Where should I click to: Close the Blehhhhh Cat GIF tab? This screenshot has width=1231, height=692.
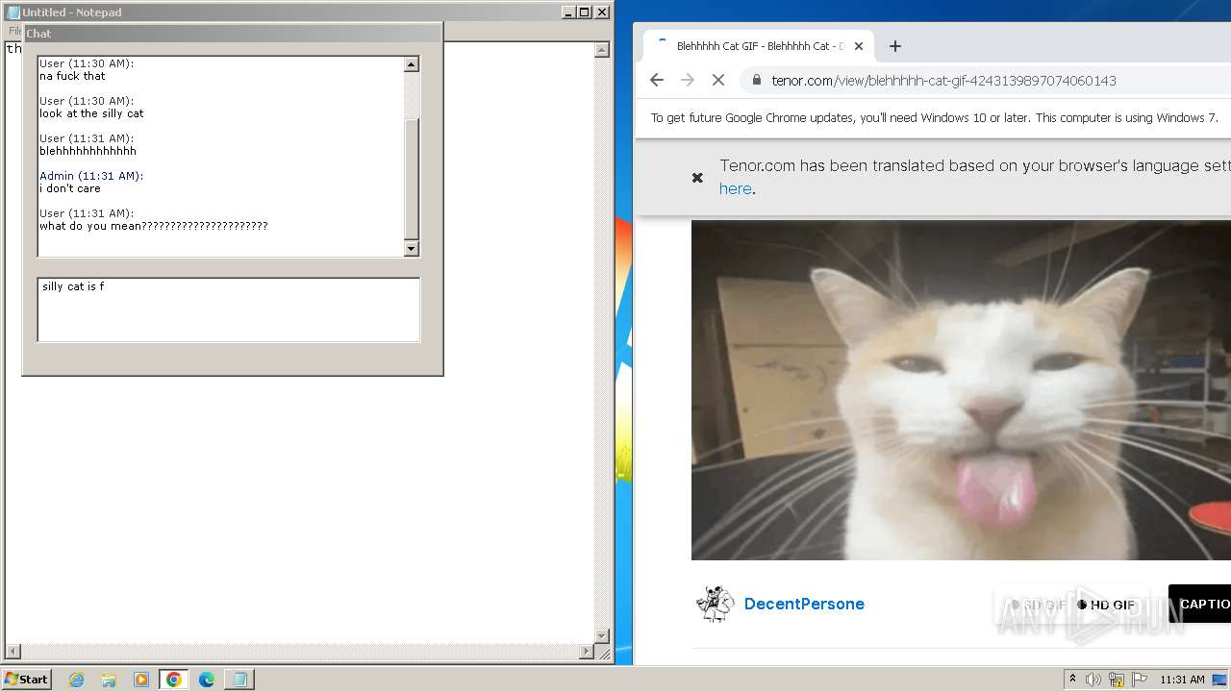859,46
